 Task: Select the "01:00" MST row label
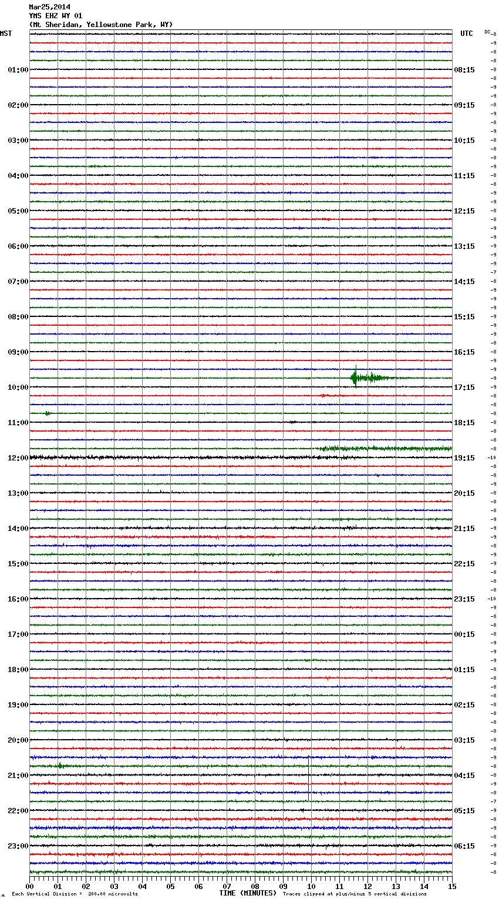(18, 70)
